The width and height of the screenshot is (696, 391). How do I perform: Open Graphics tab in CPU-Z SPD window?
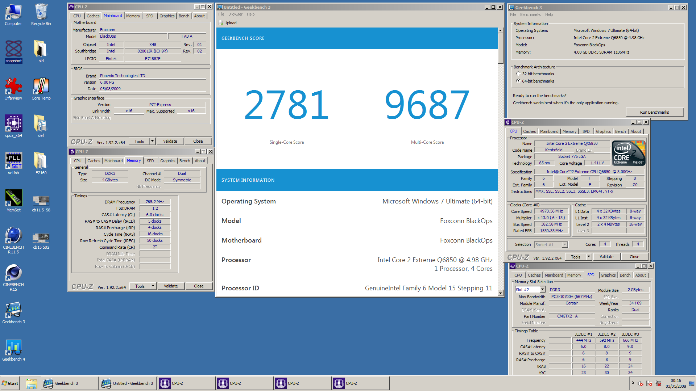click(x=608, y=275)
